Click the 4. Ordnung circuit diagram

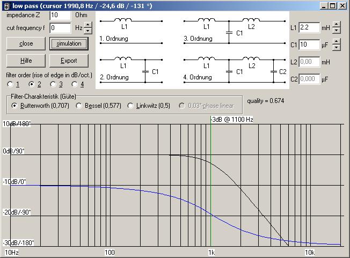235,70
